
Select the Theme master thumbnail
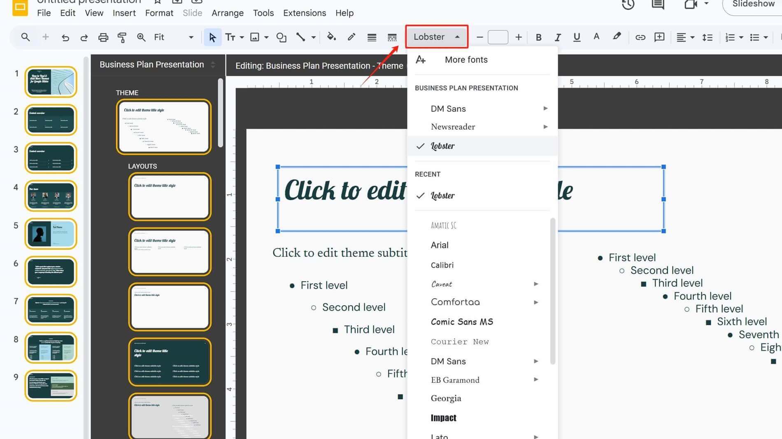pos(164,127)
